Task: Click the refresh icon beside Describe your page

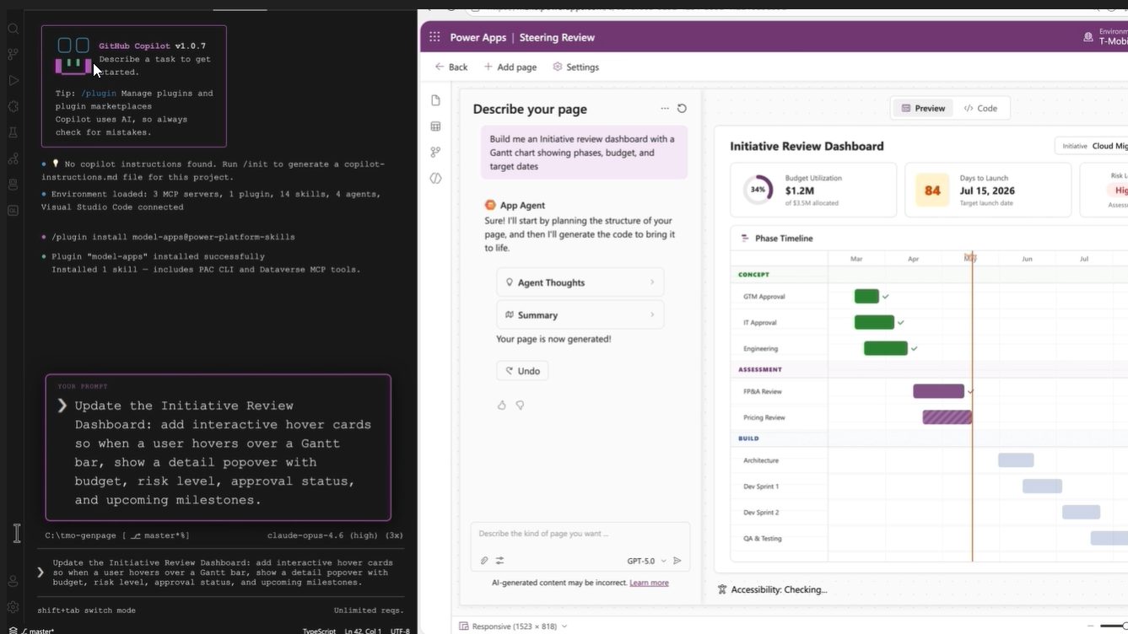Action: [x=682, y=109]
